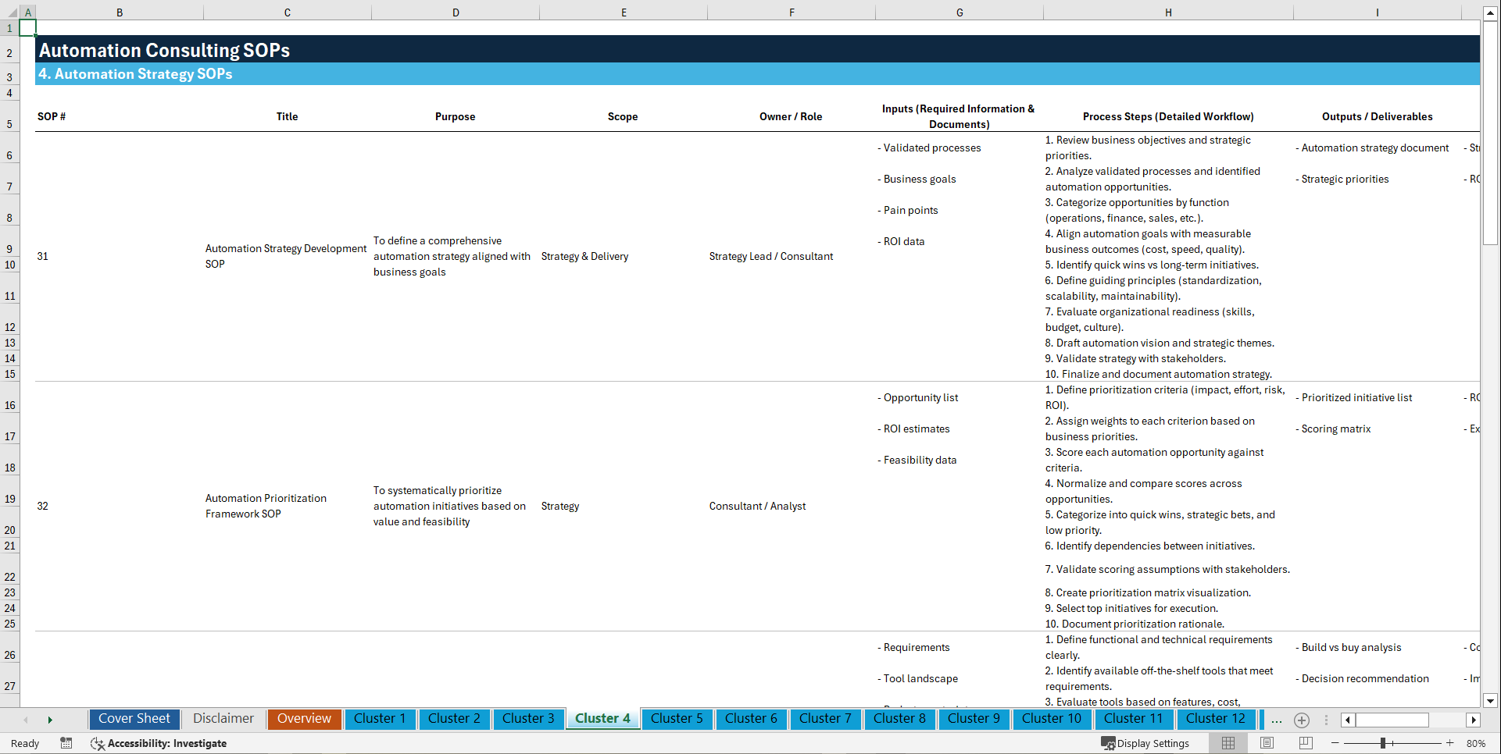
Task: Click Ready in the status bar
Action: pos(24,743)
